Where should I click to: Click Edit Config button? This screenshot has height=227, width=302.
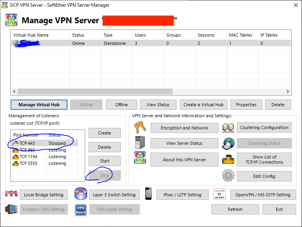tap(264, 176)
